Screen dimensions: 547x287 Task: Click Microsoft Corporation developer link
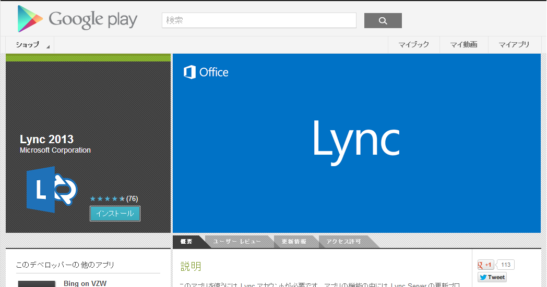[x=55, y=150]
